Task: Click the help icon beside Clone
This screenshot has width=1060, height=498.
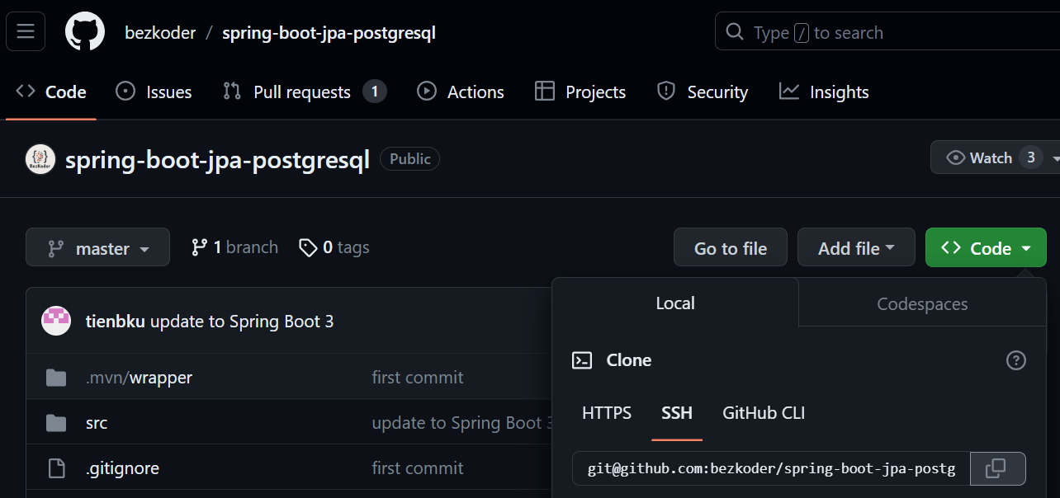Action: click(x=1015, y=360)
